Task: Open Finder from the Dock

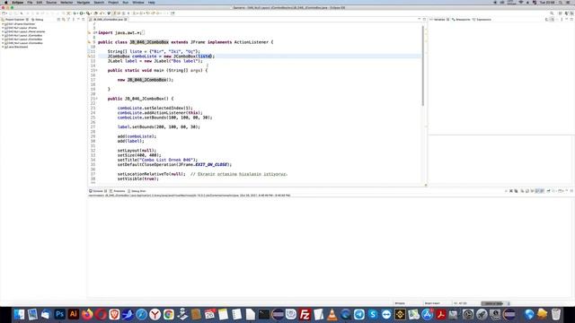Action: (x=19, y=314)
